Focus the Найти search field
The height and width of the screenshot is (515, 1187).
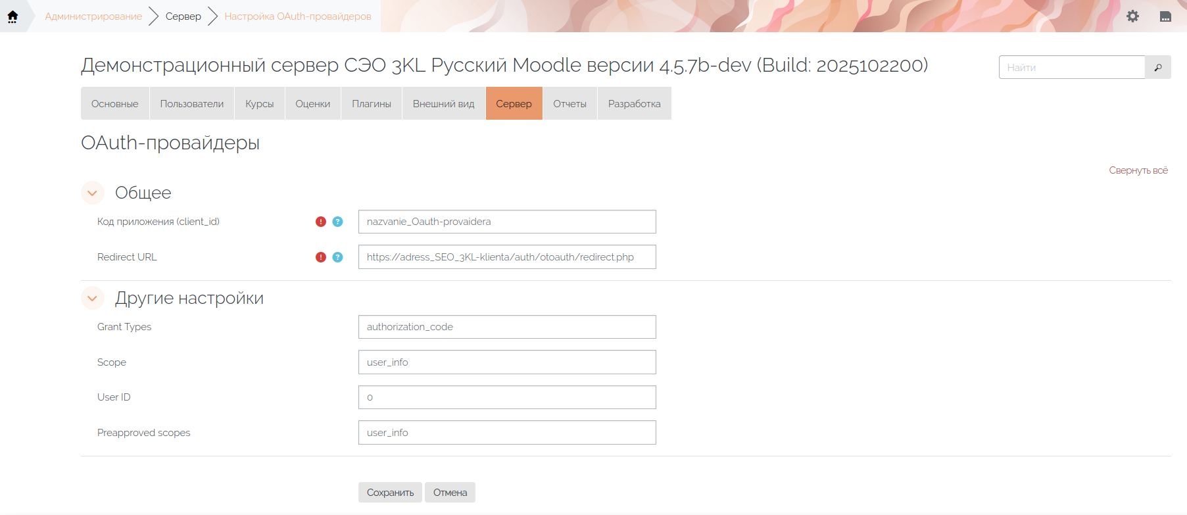point(1072,67)
